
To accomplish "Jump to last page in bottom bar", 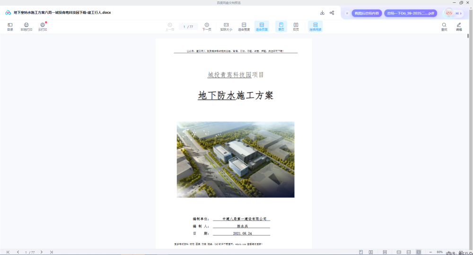I will click(x=51, y=252).
